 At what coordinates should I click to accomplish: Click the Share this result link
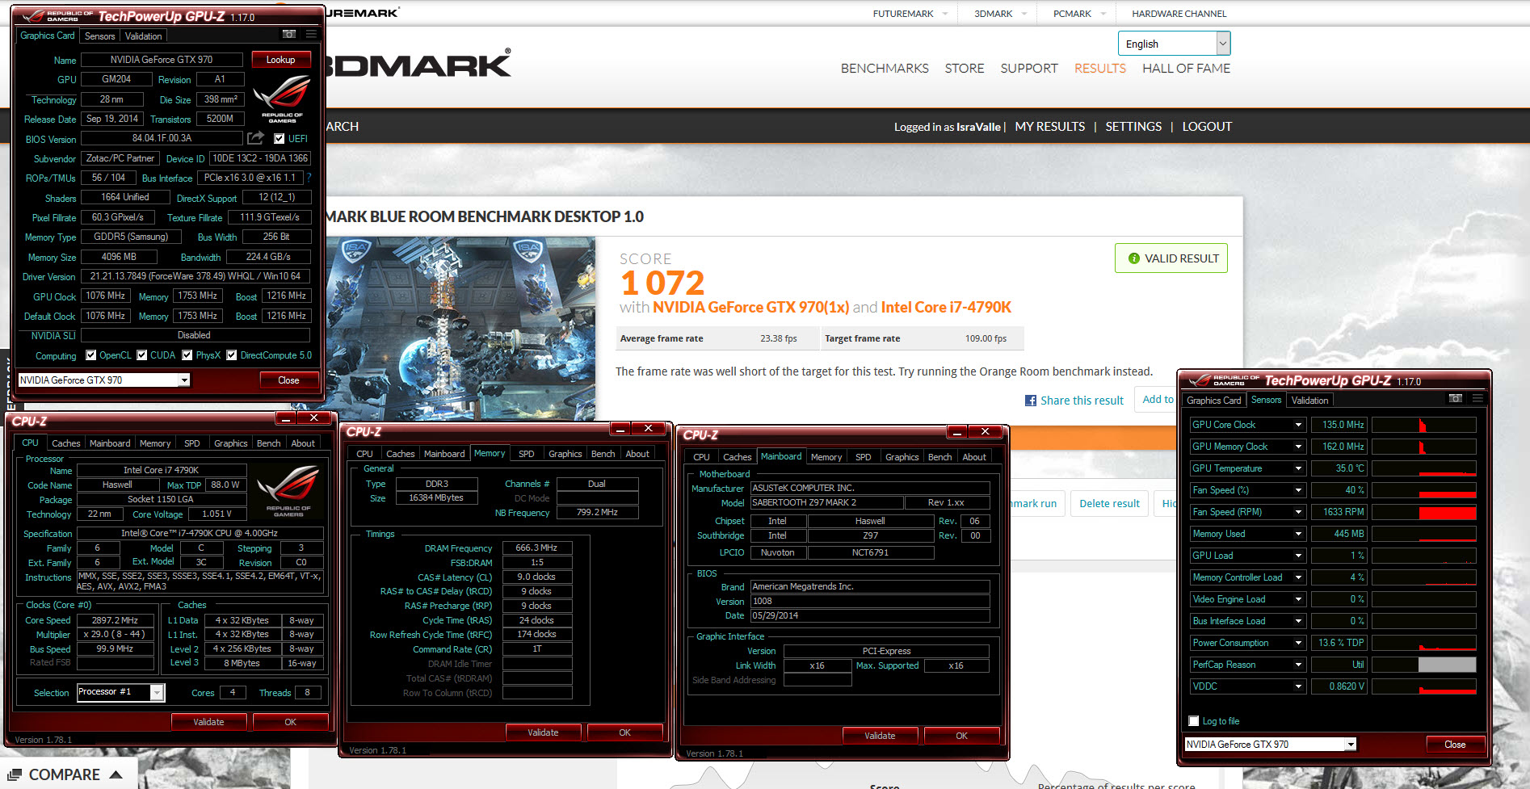pos(1082,401)
